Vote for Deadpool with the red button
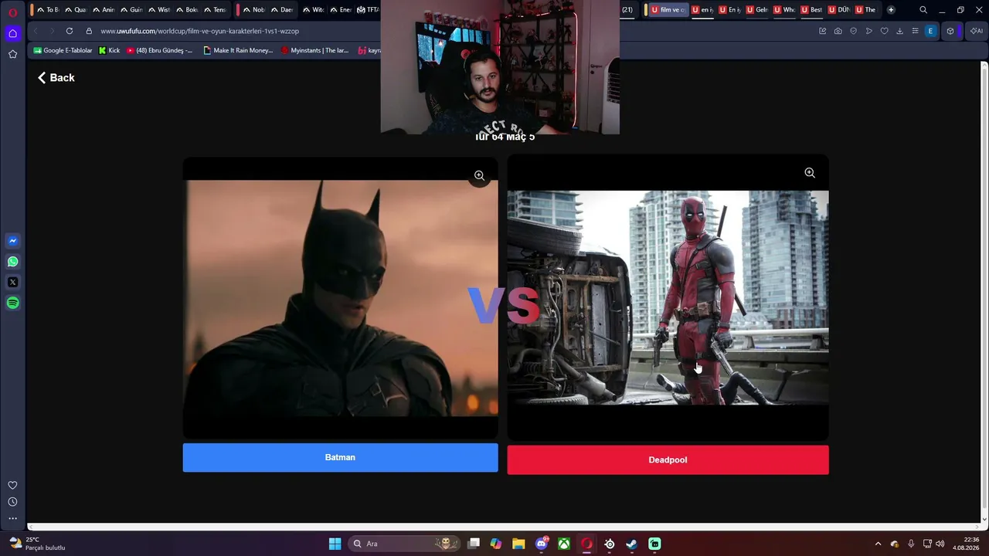This screenshot has height=556, width=989. point(668,459)
